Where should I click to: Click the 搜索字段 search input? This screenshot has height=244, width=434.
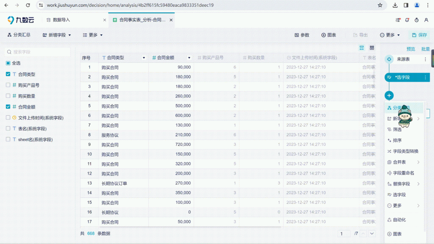click(x=37, y=52)
